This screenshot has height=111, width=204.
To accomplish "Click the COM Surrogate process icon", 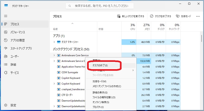I will 59,72.
